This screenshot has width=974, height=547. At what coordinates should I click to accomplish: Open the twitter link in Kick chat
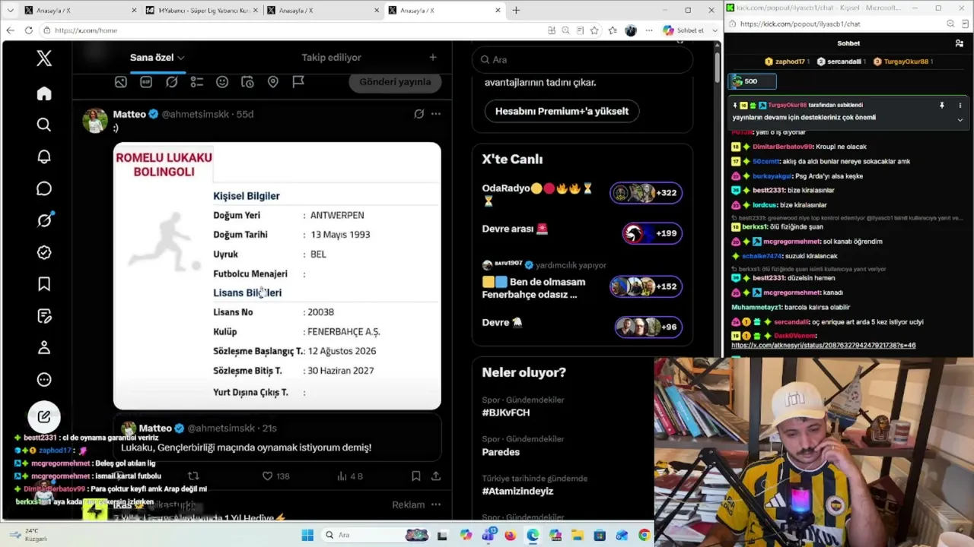(823, 346)
